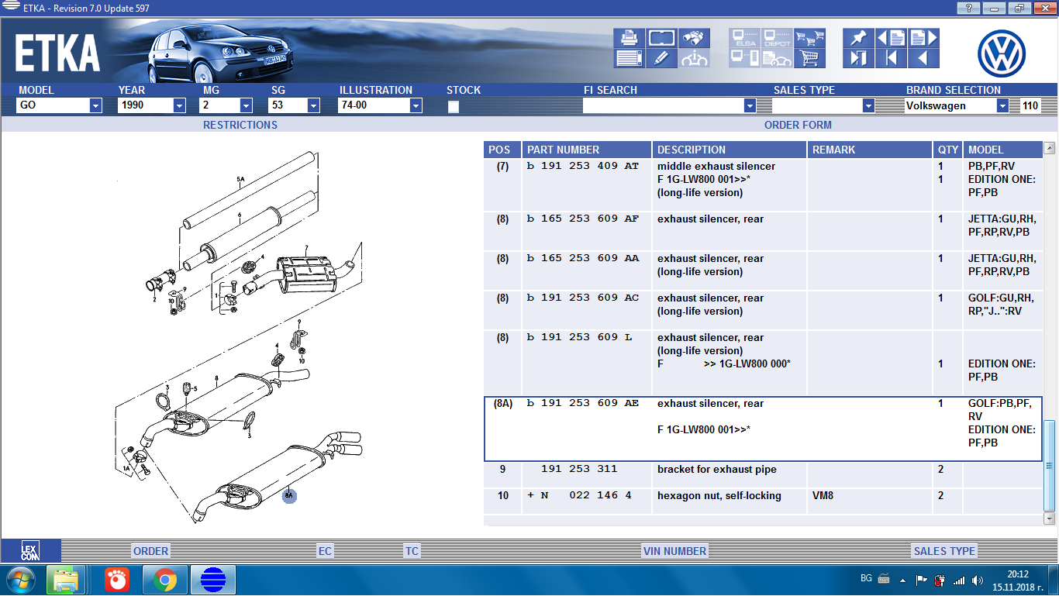The image size is (1059, 596).
Task: Toggle the STOCK checkbox
Action: pyautogui.click(x=454, y=106)
